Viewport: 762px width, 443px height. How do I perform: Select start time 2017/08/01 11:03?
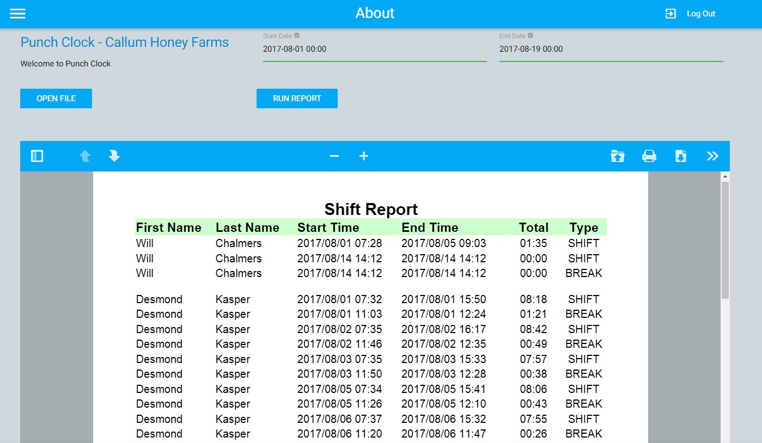point(339,314)
